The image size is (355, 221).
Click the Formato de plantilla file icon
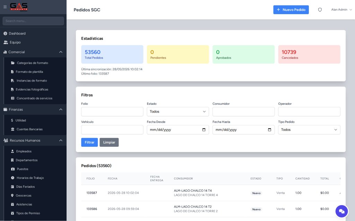point(12,72)
